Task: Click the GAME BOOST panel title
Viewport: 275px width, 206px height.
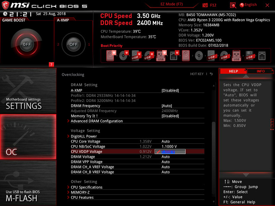Action: (14, 20)
